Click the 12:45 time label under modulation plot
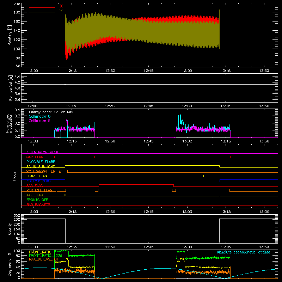Viewport: 282px width, 282px height. point(148,141)
